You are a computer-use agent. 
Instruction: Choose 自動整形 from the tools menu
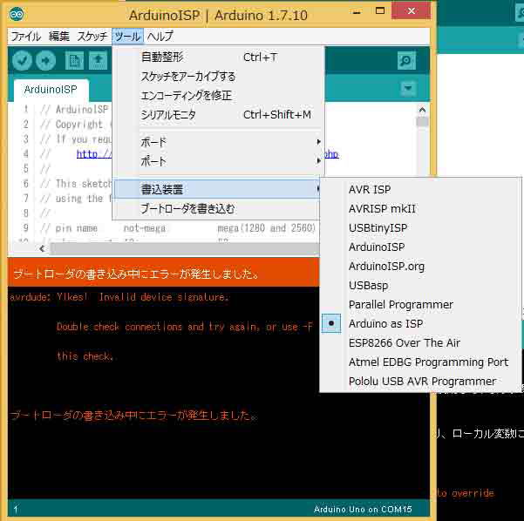pyautogui.click(x=218, y=58)
